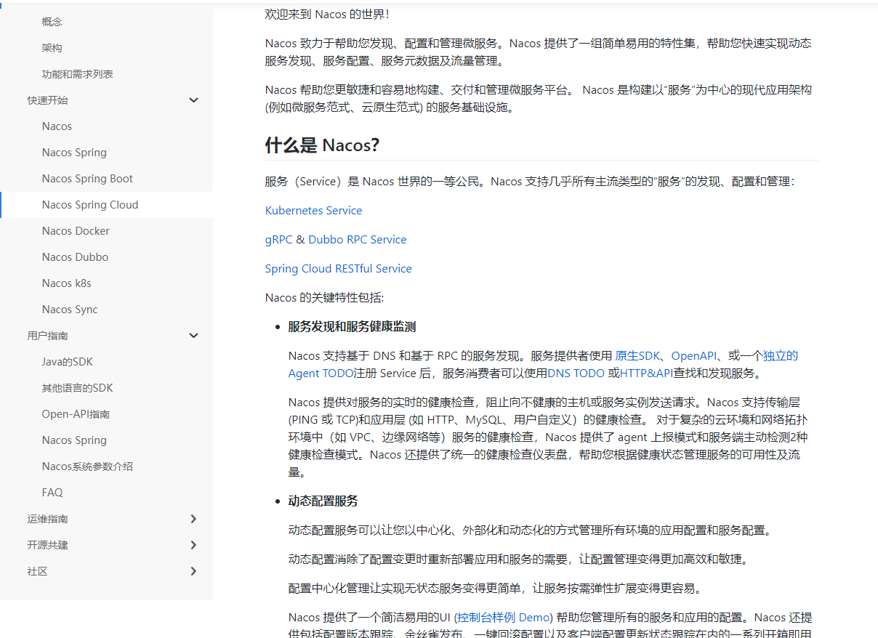Collapse the 快速开始 section chevron
Screen dimensions: 878x638
click(193, 100)
